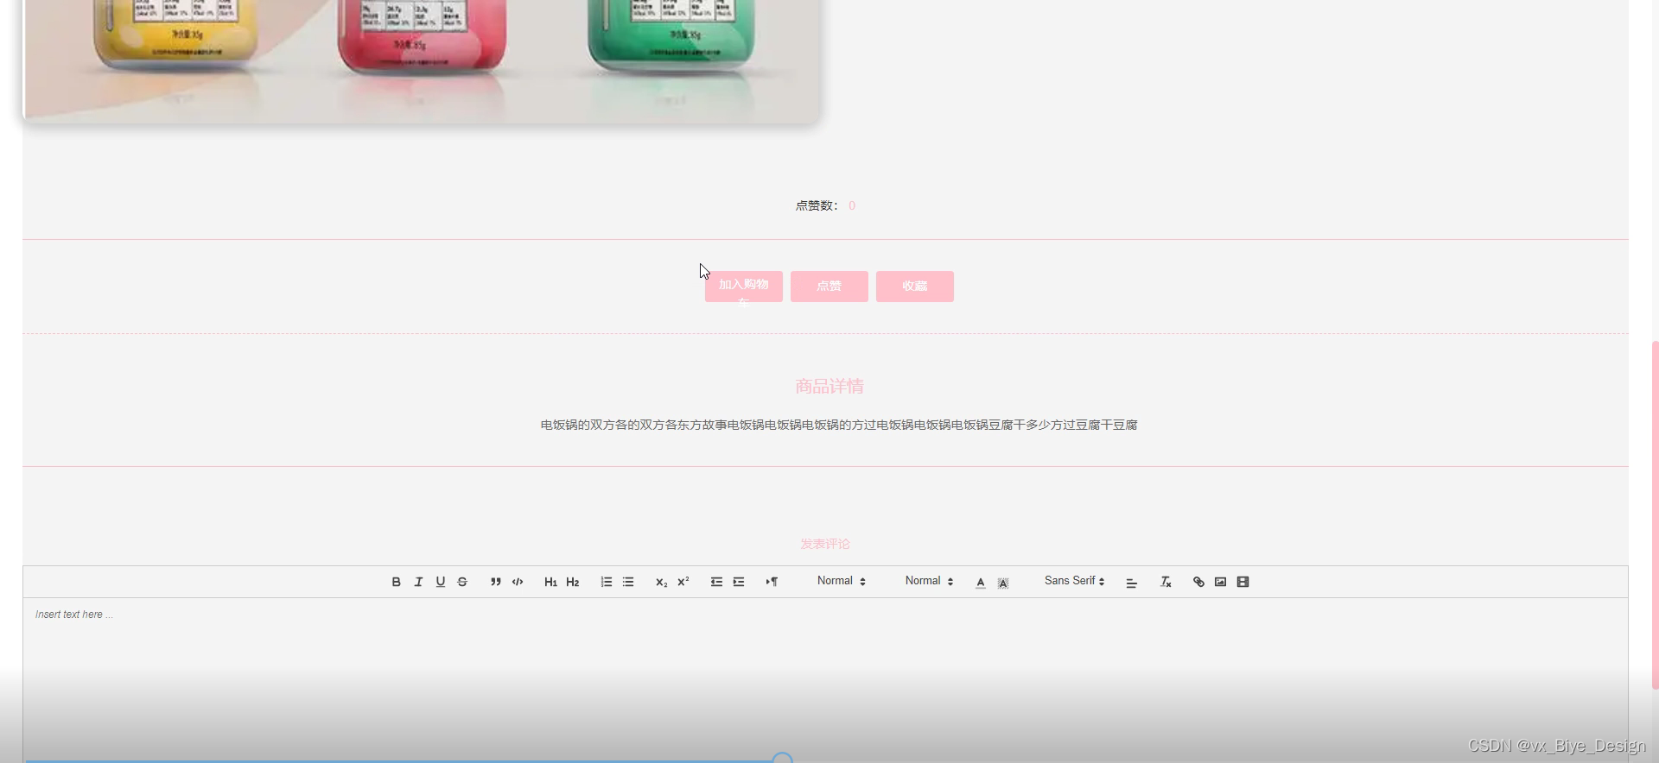Open the text color picker
1659x763 pixels.
point(981,583)
